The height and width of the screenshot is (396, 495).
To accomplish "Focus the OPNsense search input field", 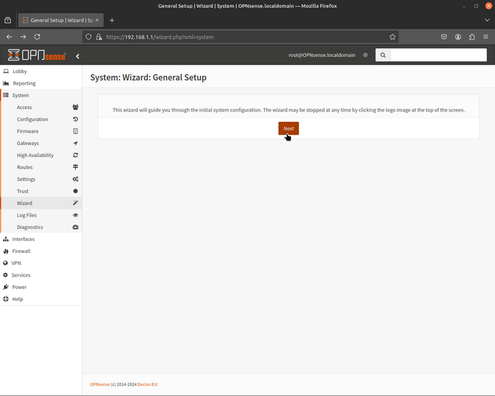I will [438, 55].
